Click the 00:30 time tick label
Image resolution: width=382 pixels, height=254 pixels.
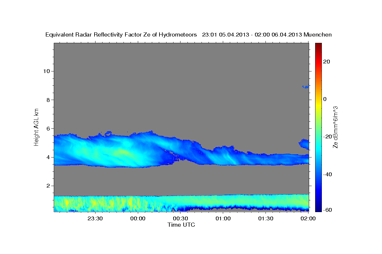coord(180,218)
